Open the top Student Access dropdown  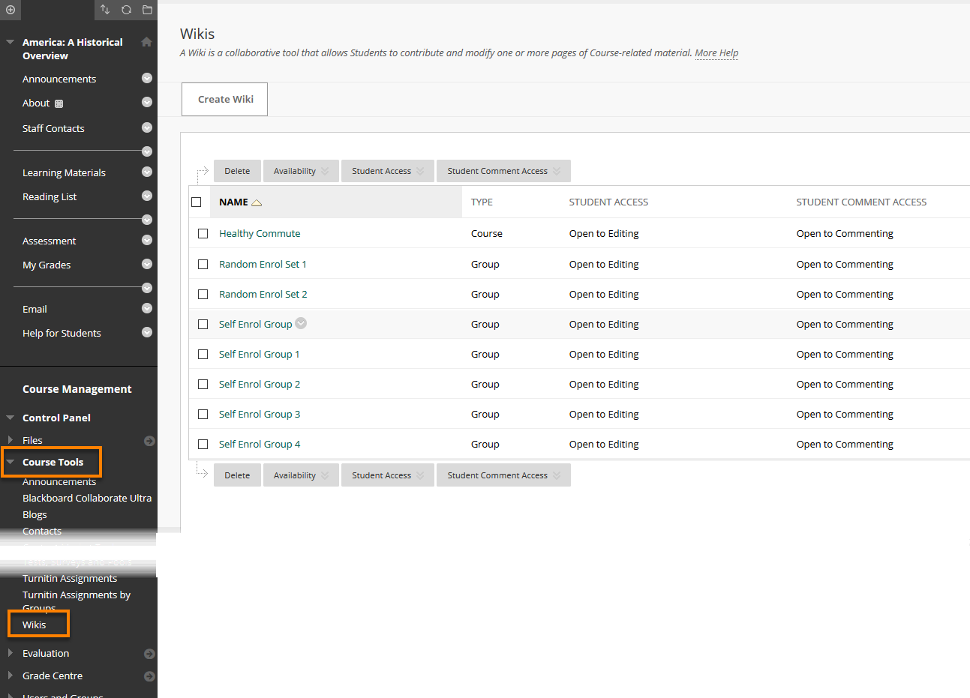pyautogui.click(x=388, y=171)
